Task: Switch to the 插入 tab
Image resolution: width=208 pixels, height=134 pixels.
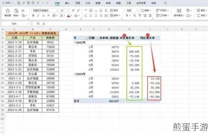Action: click(67, 3)
